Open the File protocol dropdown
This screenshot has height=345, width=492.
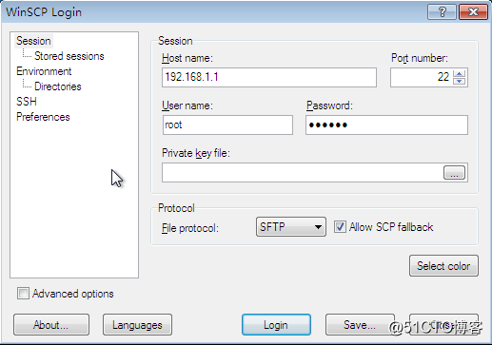click(291, 227)
